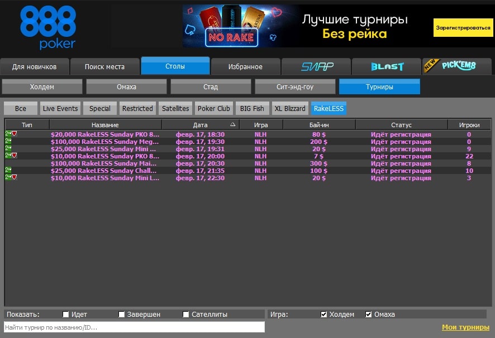
Task: Filter by Live Events
Action: click(60, 108)
